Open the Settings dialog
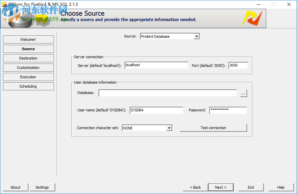 pos(42,187)
